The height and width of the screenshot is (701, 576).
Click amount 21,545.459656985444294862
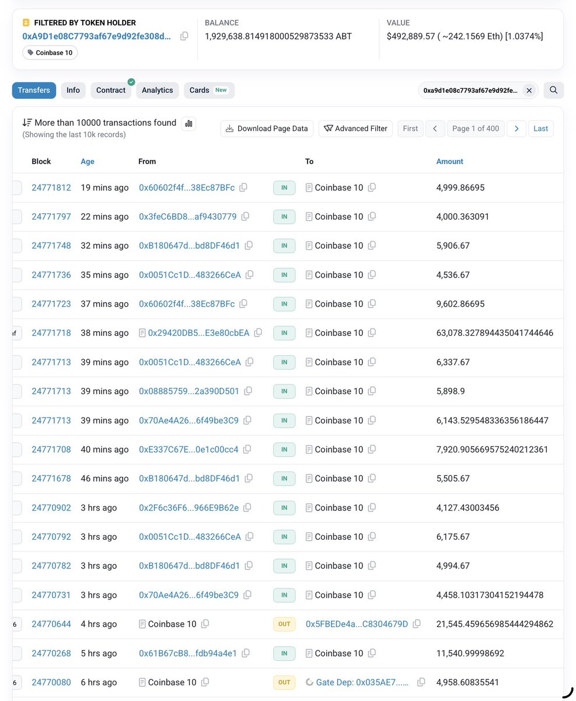[495, 624]
